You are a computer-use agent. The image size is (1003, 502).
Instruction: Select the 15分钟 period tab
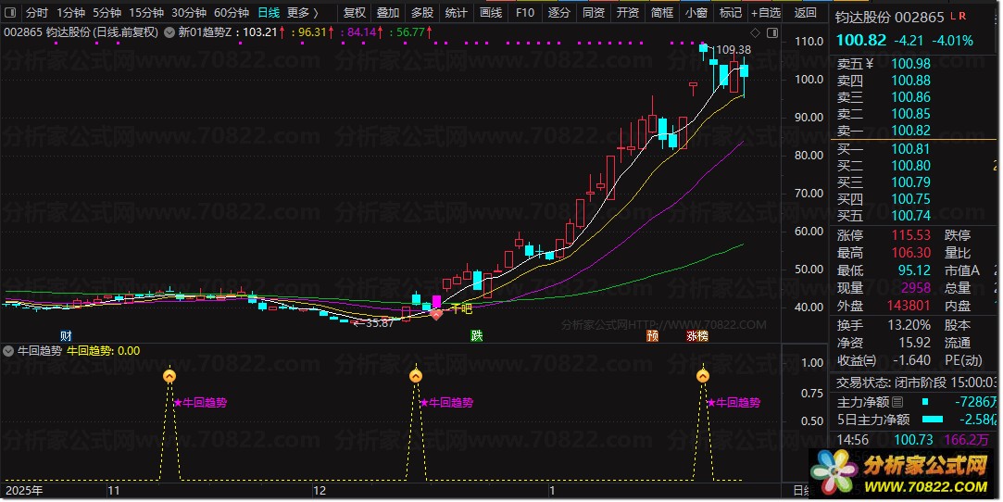(x=145, y=12)
